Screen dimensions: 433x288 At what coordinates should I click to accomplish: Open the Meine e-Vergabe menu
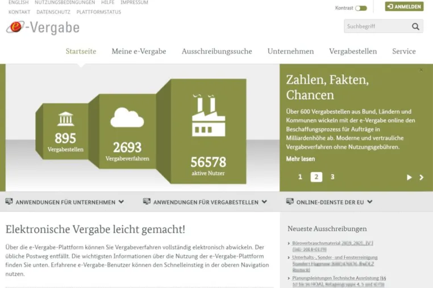click(139, 51)
